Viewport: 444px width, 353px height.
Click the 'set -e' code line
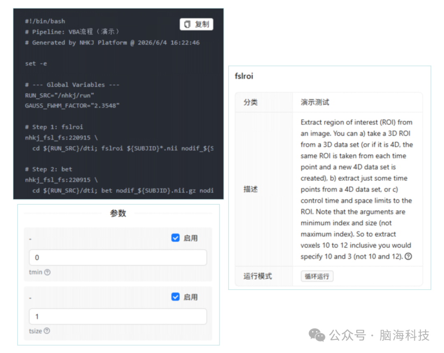pyautogui.click(x=36, y=64)
